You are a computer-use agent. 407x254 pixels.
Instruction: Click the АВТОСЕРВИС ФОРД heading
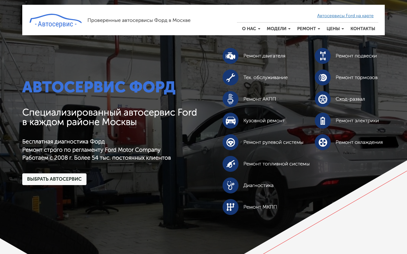99,87
